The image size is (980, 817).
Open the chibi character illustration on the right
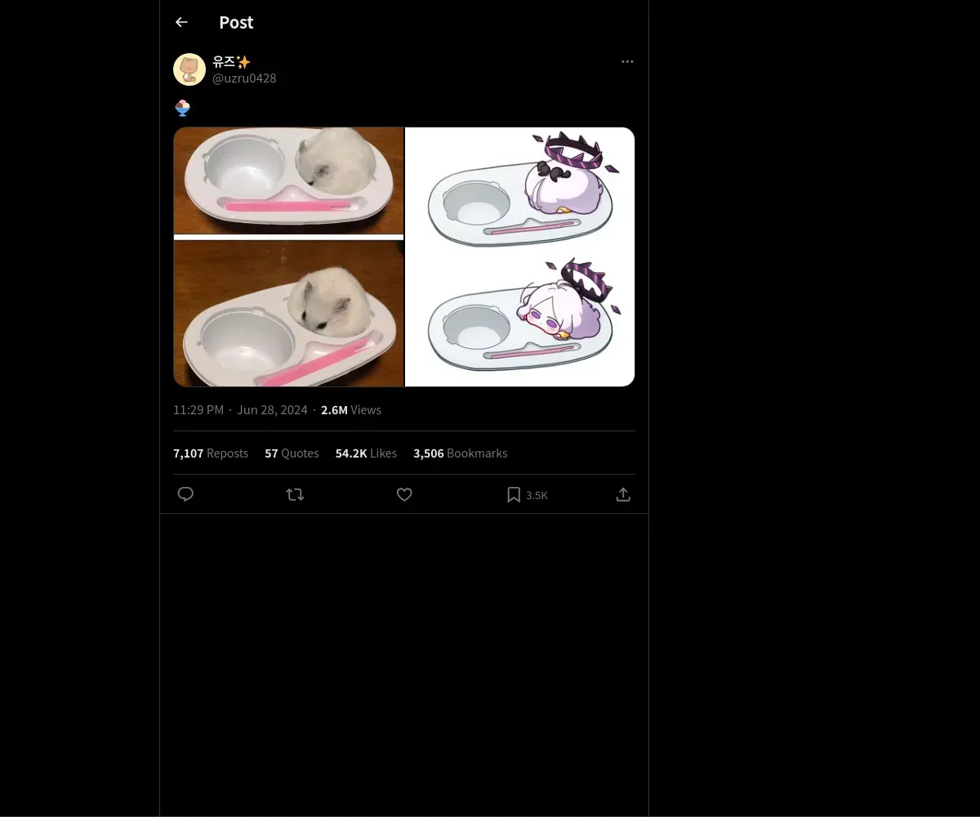[520, 257]
